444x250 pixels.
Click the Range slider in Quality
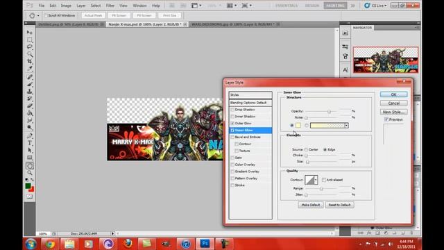tap(322, 188)
